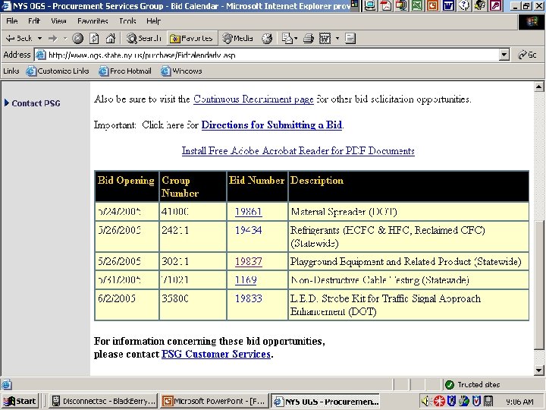The image size is (546, 410).
Task: Launch PowerPoint from the title shortcut bar
Action: click(432, 5)
